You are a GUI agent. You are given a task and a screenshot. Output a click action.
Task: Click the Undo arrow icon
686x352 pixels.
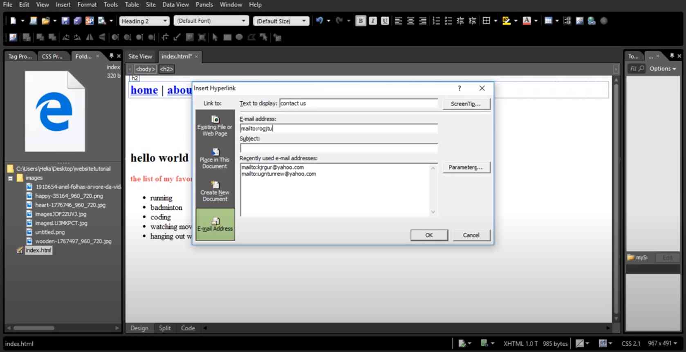click(320, 20)
